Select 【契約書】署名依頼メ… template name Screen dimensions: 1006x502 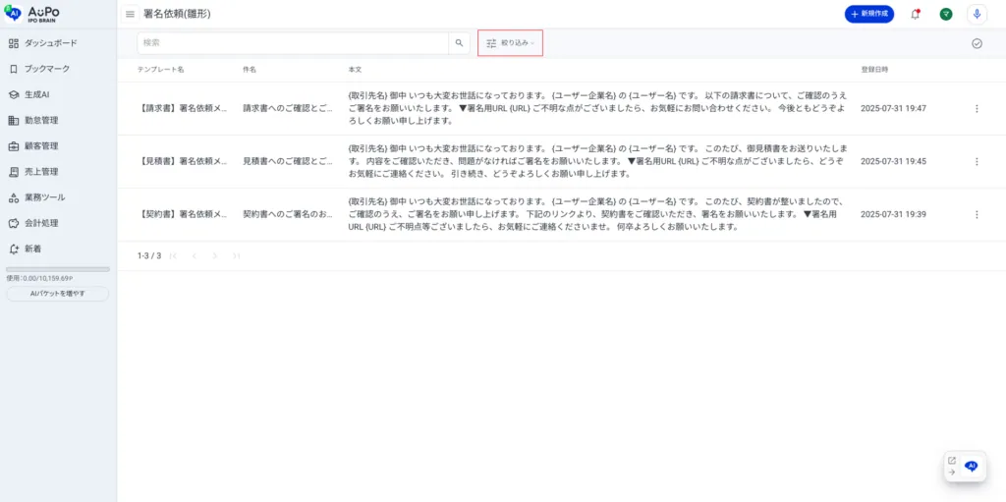pos(182,214)
